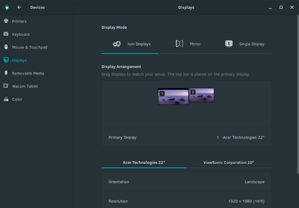The width and height of the screenshot is (299, 208).
Task: Click the Settings app logo icon
Action: [x=7, y=8]
